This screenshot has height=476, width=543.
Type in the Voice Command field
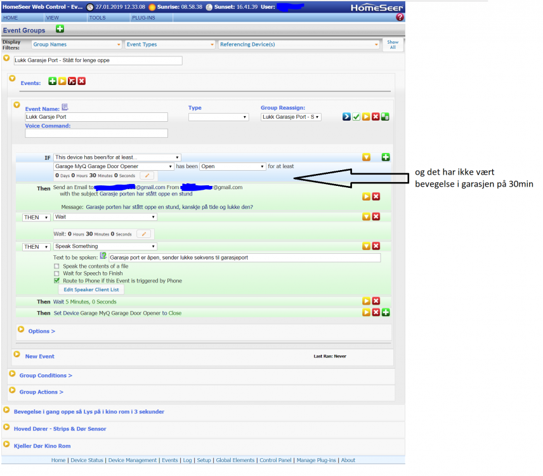[95, 133]
